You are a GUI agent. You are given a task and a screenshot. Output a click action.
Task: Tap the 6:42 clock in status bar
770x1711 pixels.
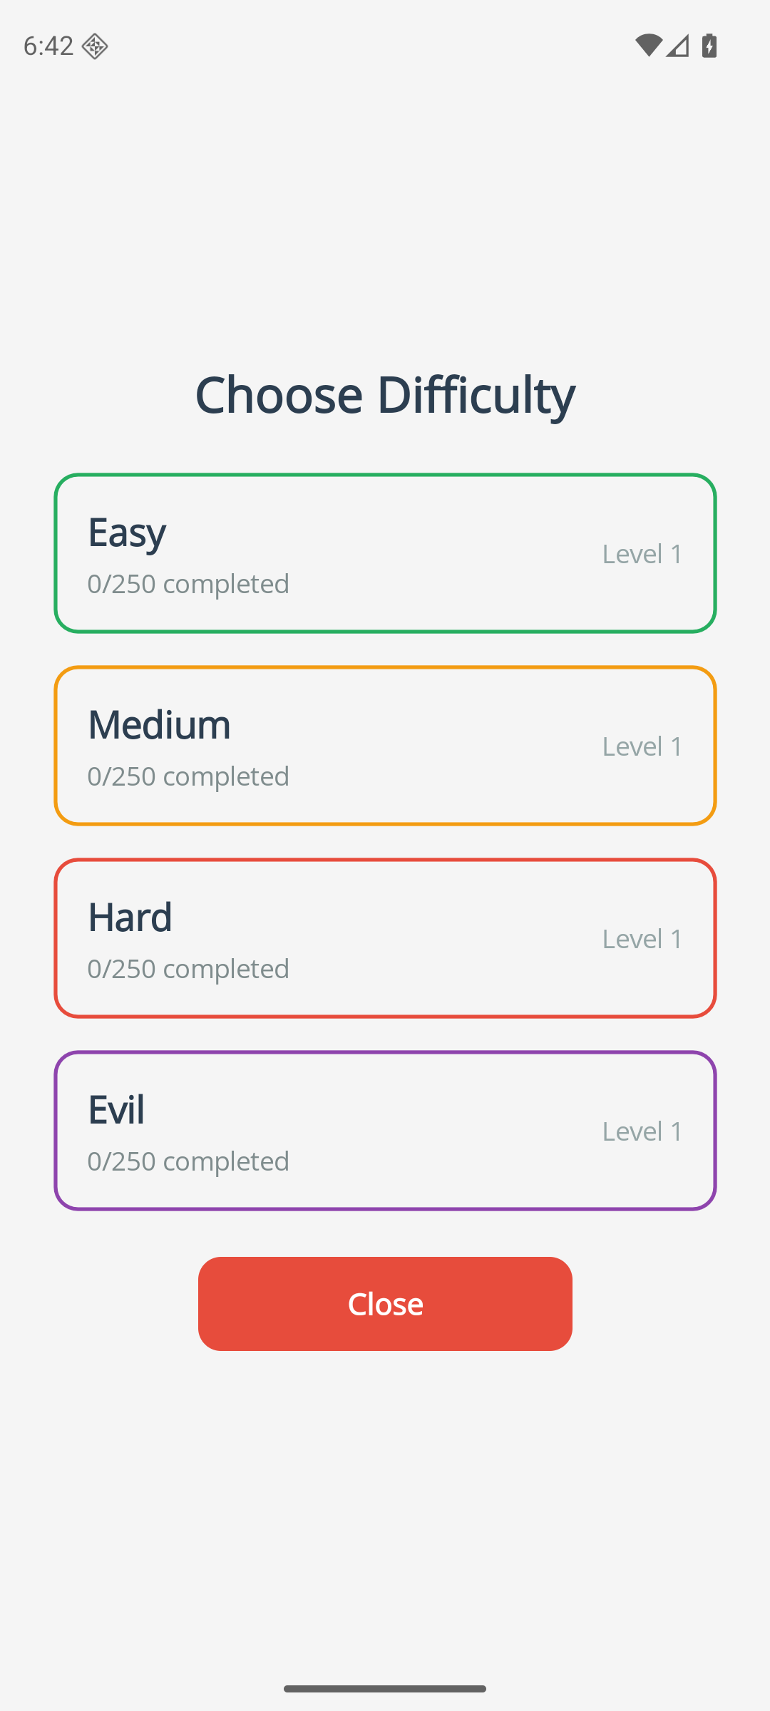point(48,46)
